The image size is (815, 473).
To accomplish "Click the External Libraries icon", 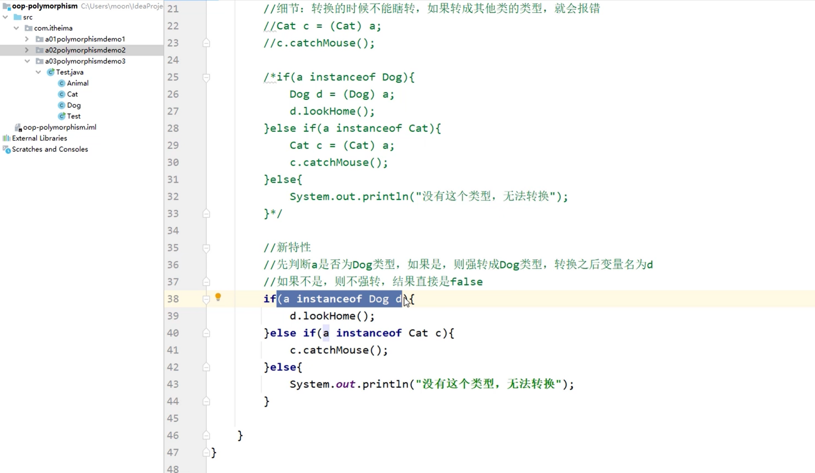I will pos(6,138).
